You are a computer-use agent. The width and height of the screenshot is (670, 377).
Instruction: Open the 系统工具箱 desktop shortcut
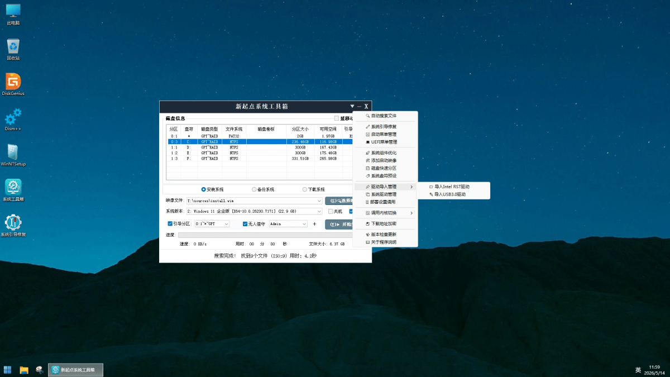(x=13, y=190)
